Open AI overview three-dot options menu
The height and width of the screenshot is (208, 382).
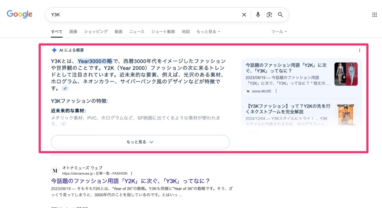click(x=360, y=50)
